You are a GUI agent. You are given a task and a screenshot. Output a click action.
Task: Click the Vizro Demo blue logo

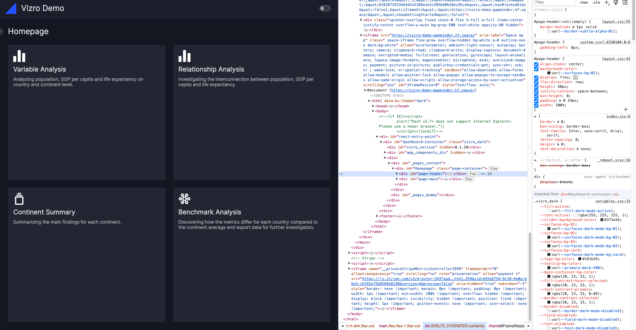coord(11,9)
